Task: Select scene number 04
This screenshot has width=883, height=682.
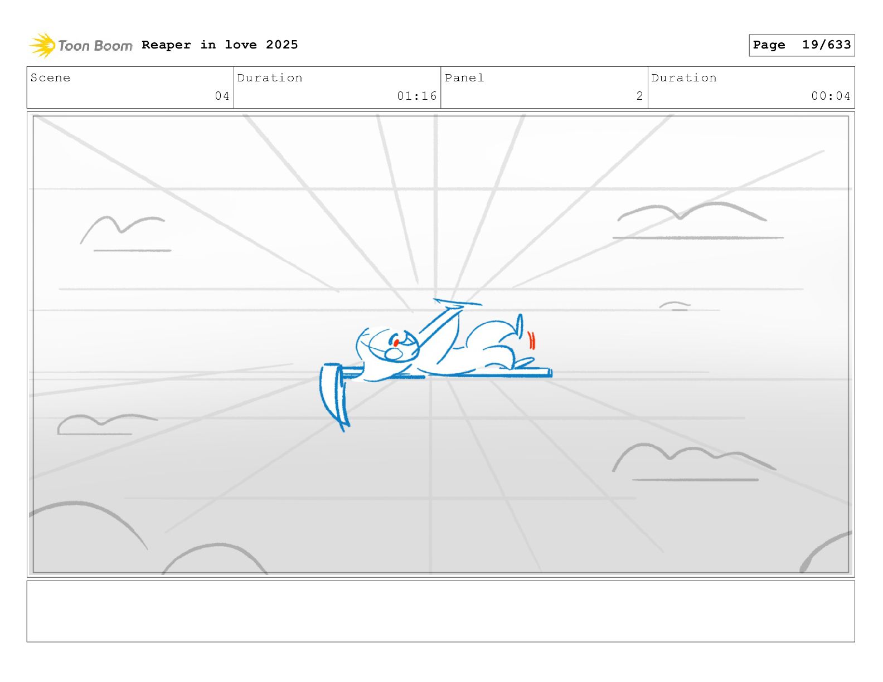Action: point(222,96)
